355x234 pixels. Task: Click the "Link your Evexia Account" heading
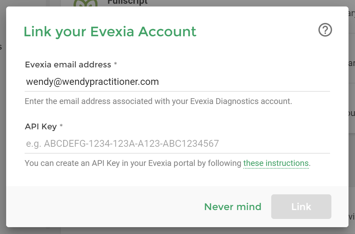point(110,31)
